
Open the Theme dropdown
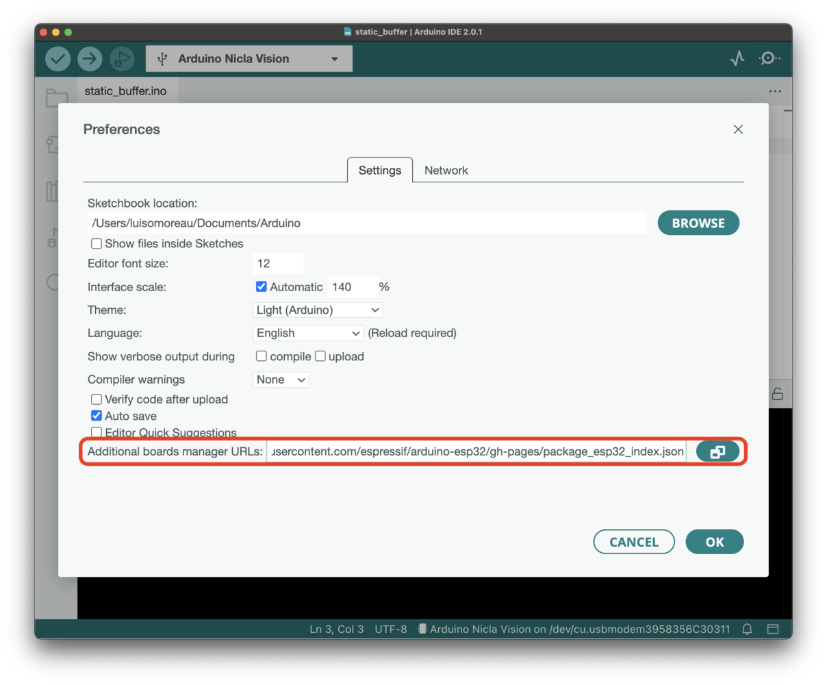tap(318, 310)
